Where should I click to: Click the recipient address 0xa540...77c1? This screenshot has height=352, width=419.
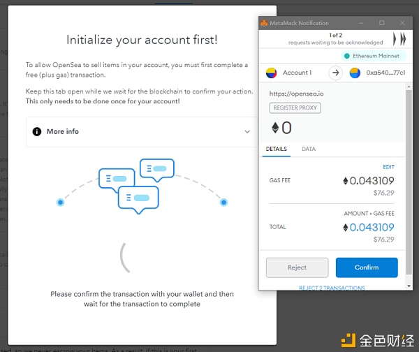pos(385,73)
